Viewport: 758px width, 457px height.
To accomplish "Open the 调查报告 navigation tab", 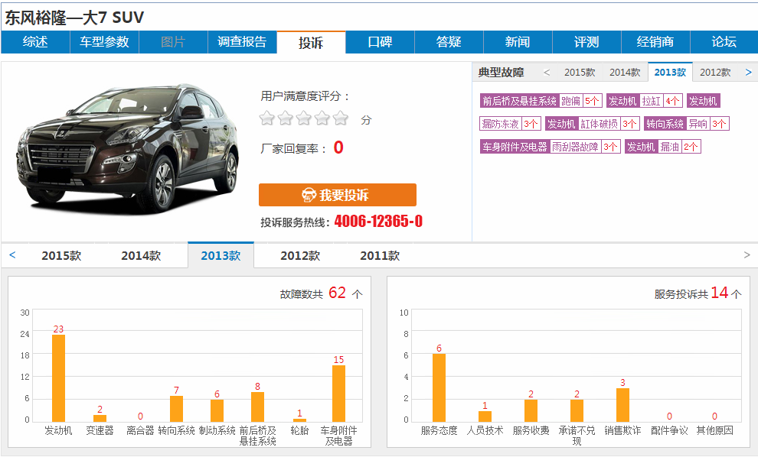I will pos(242,42).
